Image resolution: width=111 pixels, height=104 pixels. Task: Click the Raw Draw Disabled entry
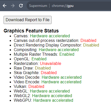point(32,68)
